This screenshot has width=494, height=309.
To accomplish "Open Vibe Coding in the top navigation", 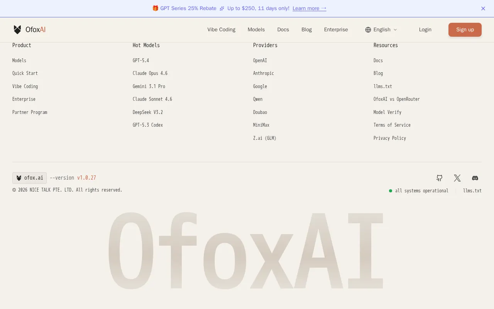I will (221, 30).
